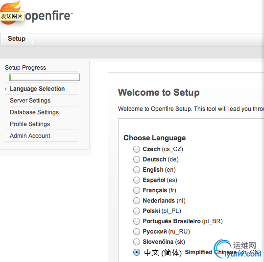Go to Server Settings step
Screen dimensions: 264x262
30,101
